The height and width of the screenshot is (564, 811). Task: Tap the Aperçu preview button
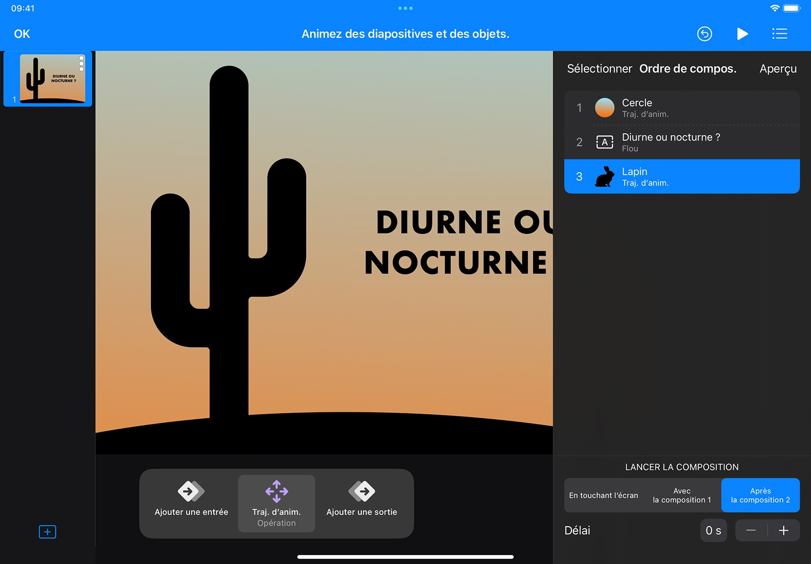click(x=778, y=69)
